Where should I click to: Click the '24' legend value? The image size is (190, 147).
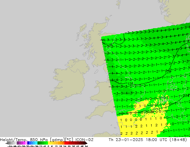(65, 146)
